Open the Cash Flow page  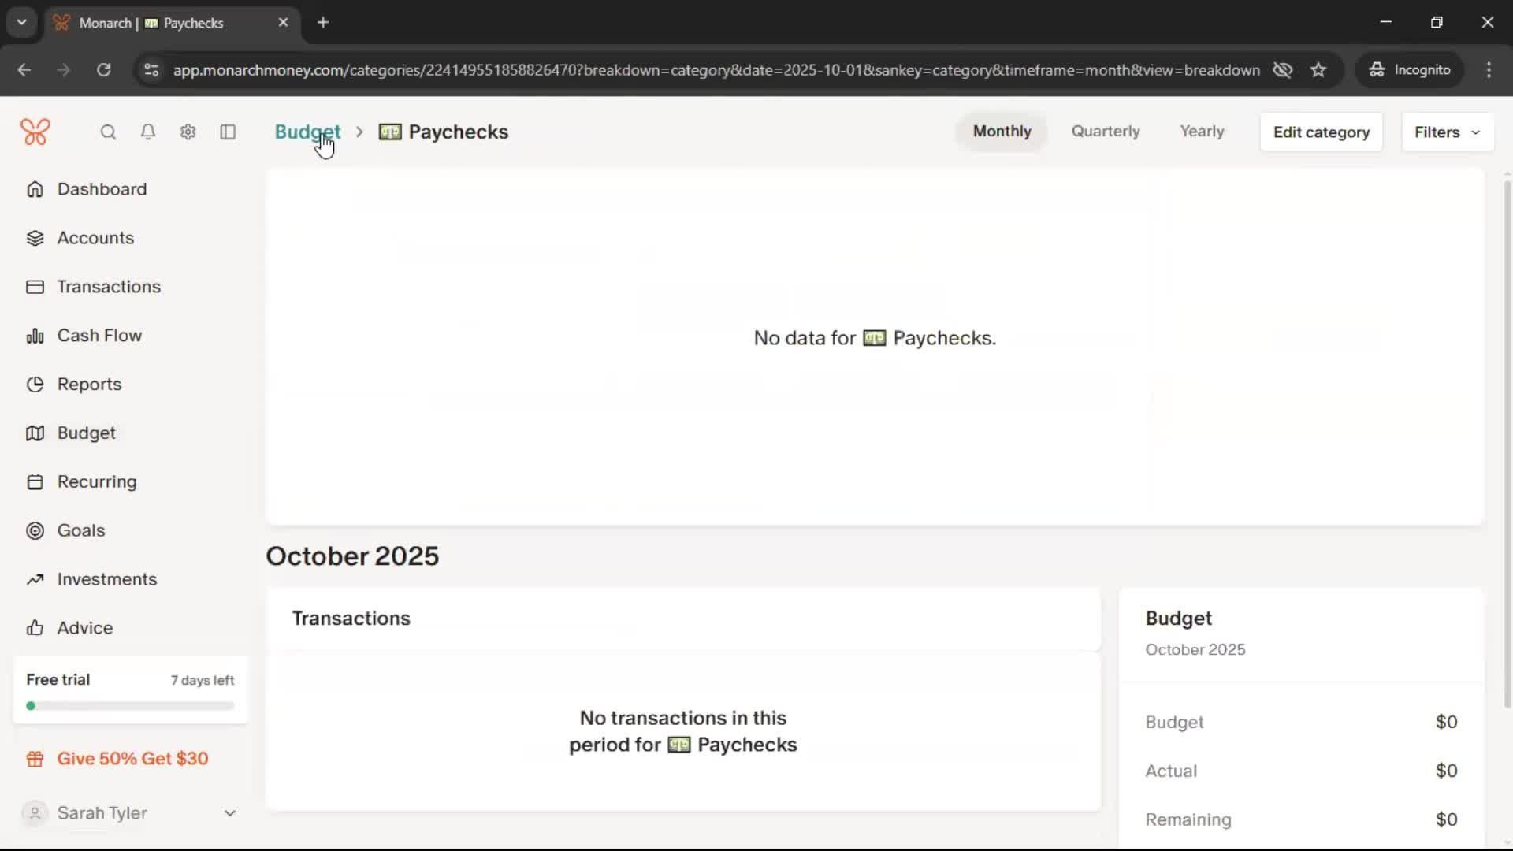(99, 336)
